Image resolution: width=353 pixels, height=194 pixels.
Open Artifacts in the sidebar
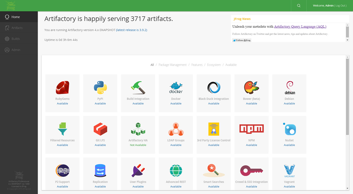point(19,28)
